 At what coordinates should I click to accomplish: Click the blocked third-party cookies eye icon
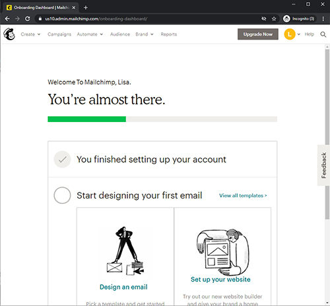[264, 18]
